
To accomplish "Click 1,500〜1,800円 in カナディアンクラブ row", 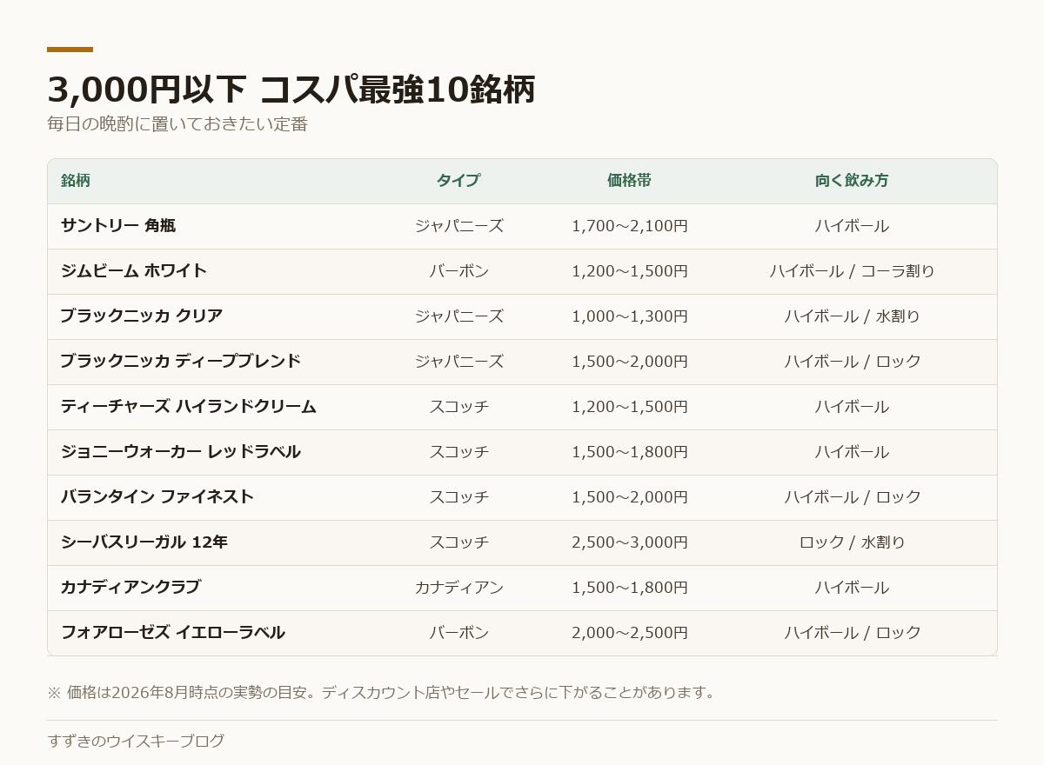I will click(630, 588).
